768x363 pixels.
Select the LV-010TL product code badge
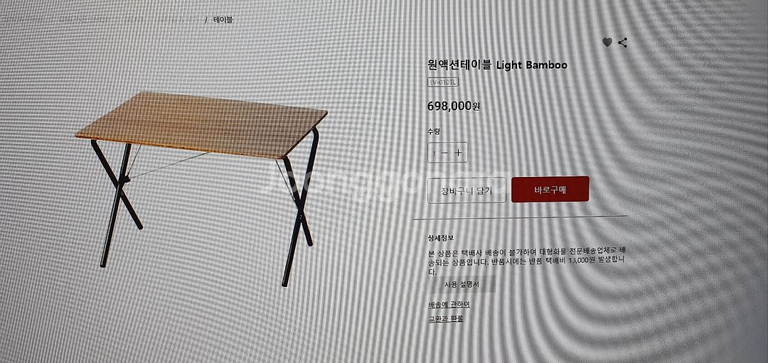pos(443,82)
